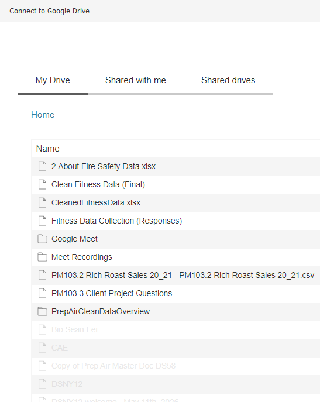
Task: Go to Home breadcrumb link
Action: [43, 115]
